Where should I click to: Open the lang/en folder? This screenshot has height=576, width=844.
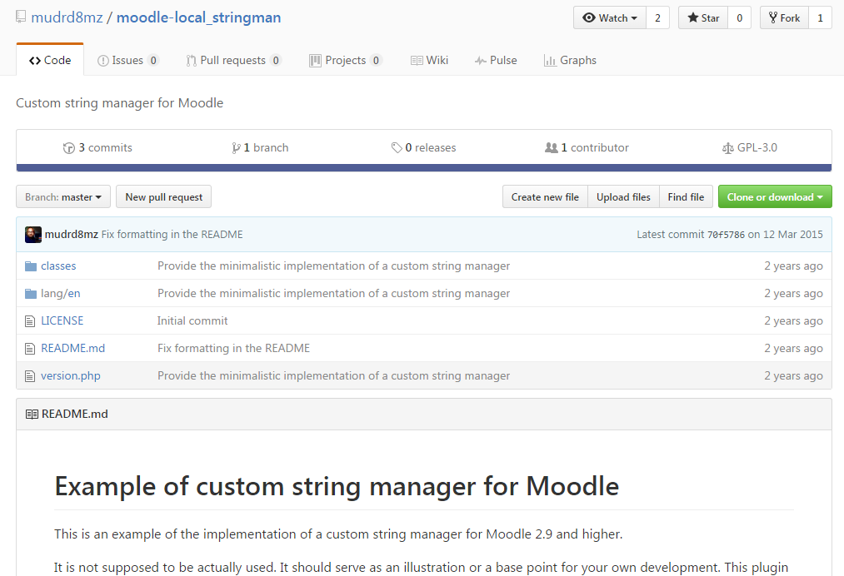coord(60,293)
